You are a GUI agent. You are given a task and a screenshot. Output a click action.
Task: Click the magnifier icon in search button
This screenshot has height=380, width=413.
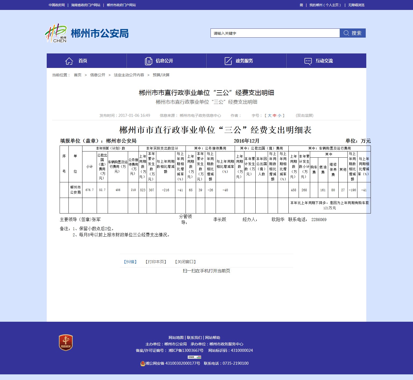coord(346,33)
